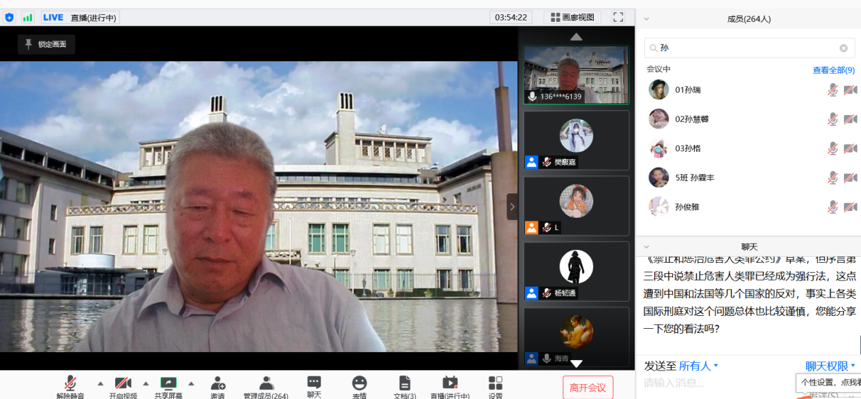
Task: Click the 直播 live streaming icon
Action: [x=450, y=383]
